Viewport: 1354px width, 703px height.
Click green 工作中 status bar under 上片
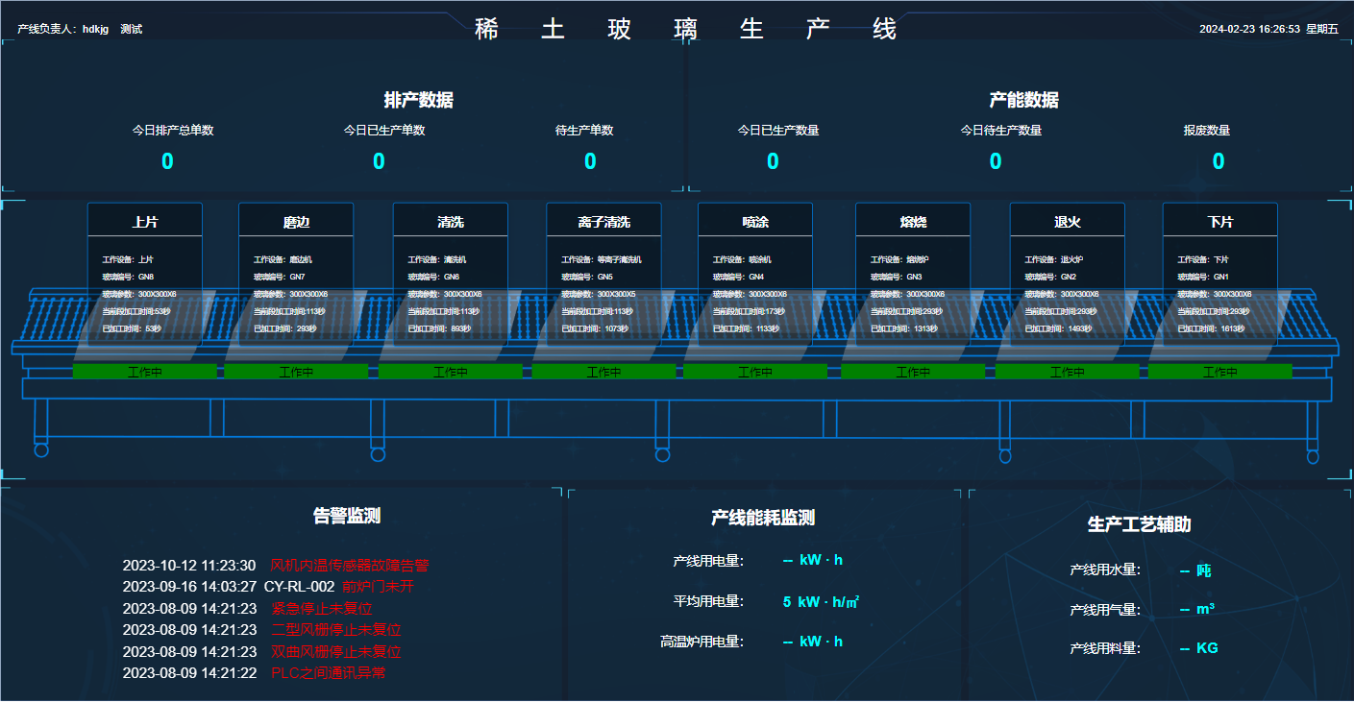[x=144, y=372]
